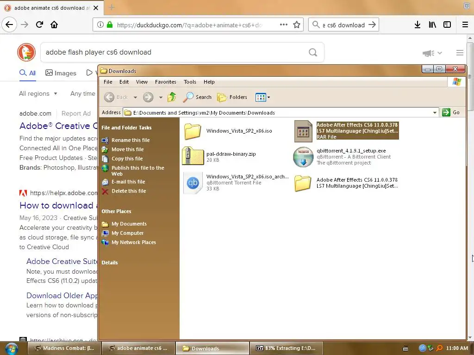Open the Firefox home page
Image resolution: width=474 pixels, height=355 pixels.
[x=54, y=24]
